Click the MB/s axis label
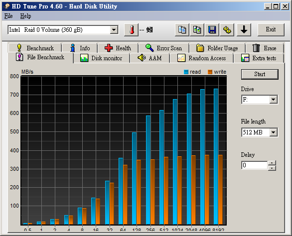Screen dimensions: 292x236 click(x=27, y=72)
